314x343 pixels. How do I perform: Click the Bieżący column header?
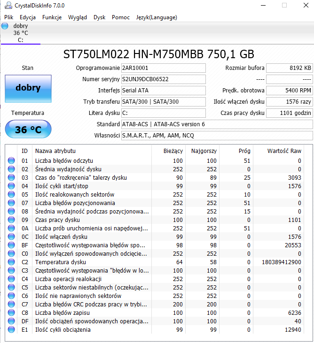point(168,151)
